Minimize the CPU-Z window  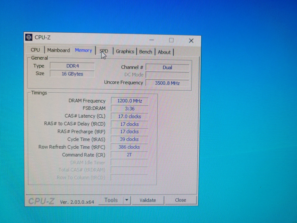tap(152, 40)
